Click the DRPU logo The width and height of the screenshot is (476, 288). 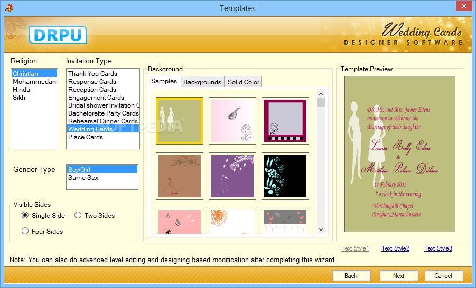(x=58, y=35)
